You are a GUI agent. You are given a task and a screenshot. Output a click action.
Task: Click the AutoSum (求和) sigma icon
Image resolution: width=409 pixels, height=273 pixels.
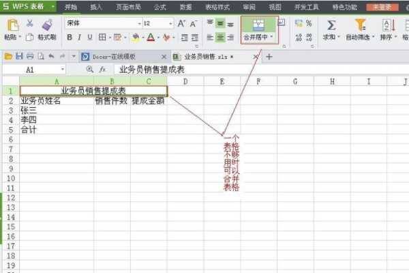pyautogui.click(x=331, y=25)
